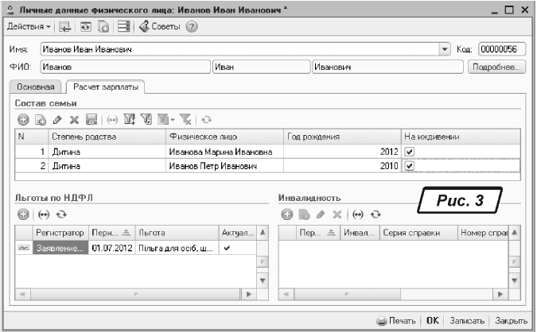Open the help question mark icon
The height and width of the screenshot is (332, 537).
pyautogui.click(x=192, y=27)
